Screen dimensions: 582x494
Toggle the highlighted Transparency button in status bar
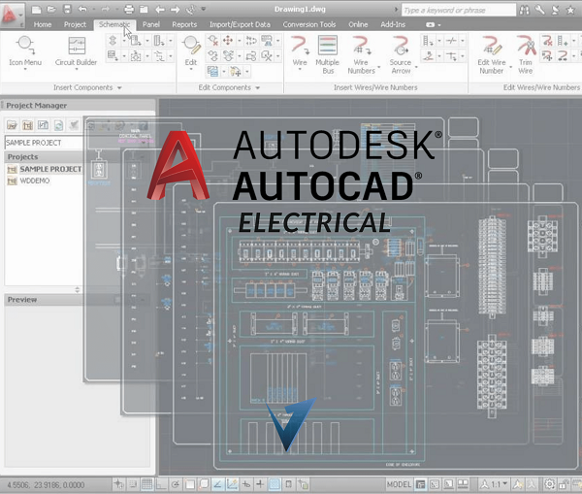pos(275,484)
